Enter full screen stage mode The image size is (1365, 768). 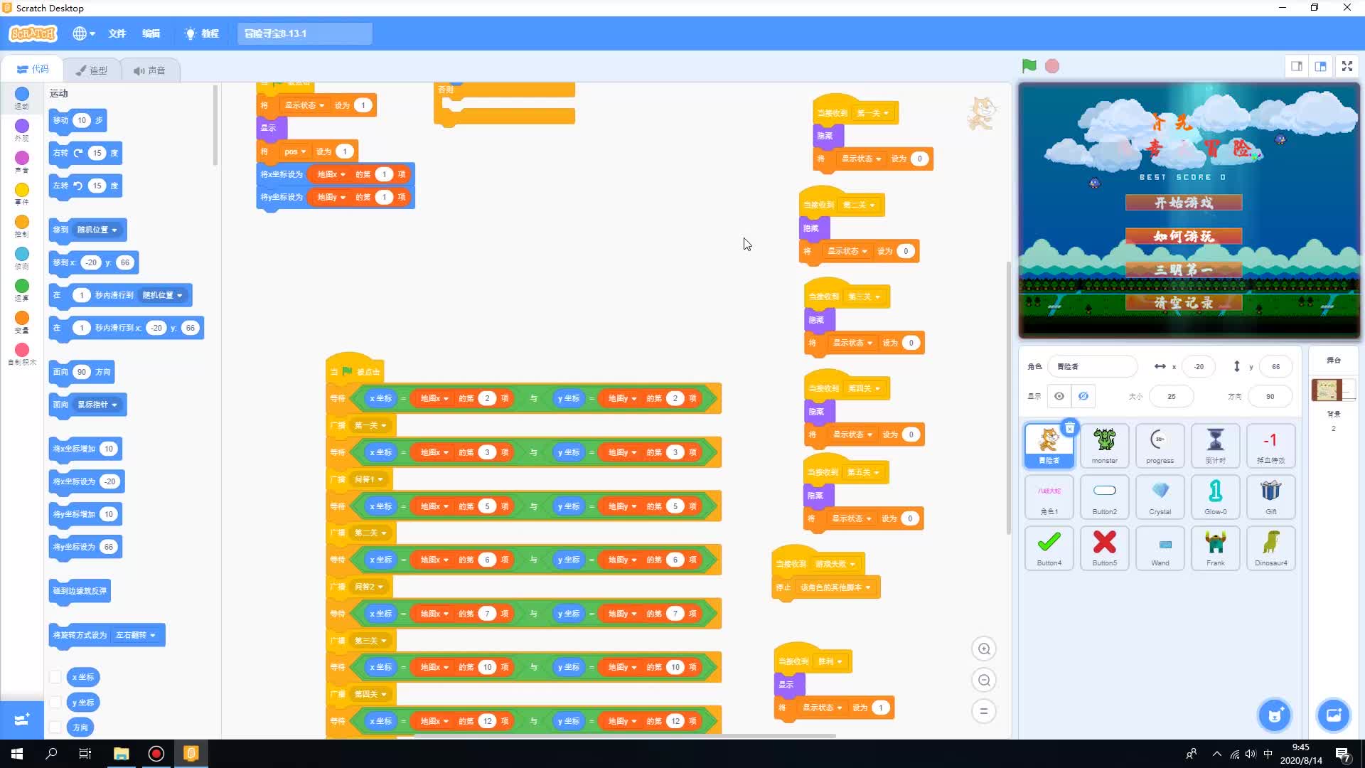pos(1347,66)
